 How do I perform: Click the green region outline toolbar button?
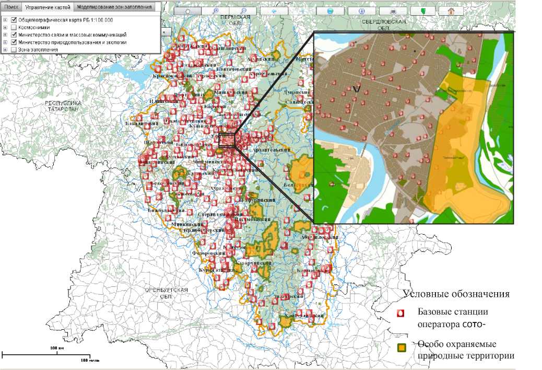[x=422, y=11]
